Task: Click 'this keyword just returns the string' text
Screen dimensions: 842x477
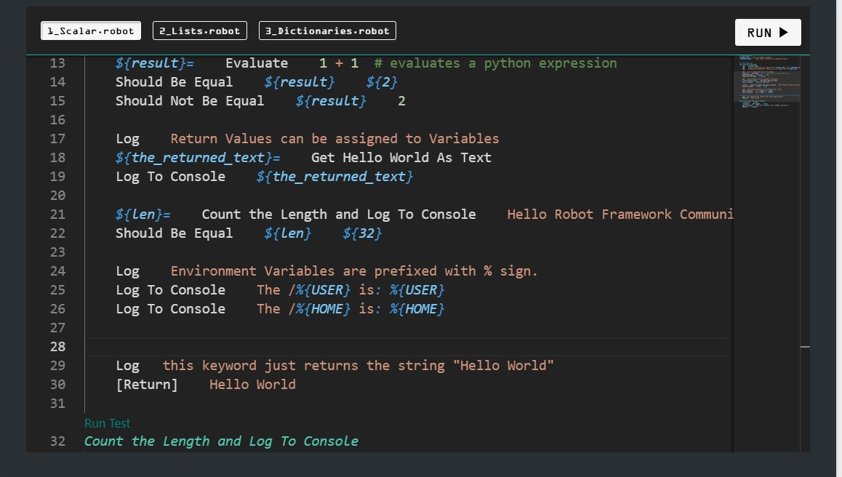Action: pyautogui.click(x=304, y=365)
